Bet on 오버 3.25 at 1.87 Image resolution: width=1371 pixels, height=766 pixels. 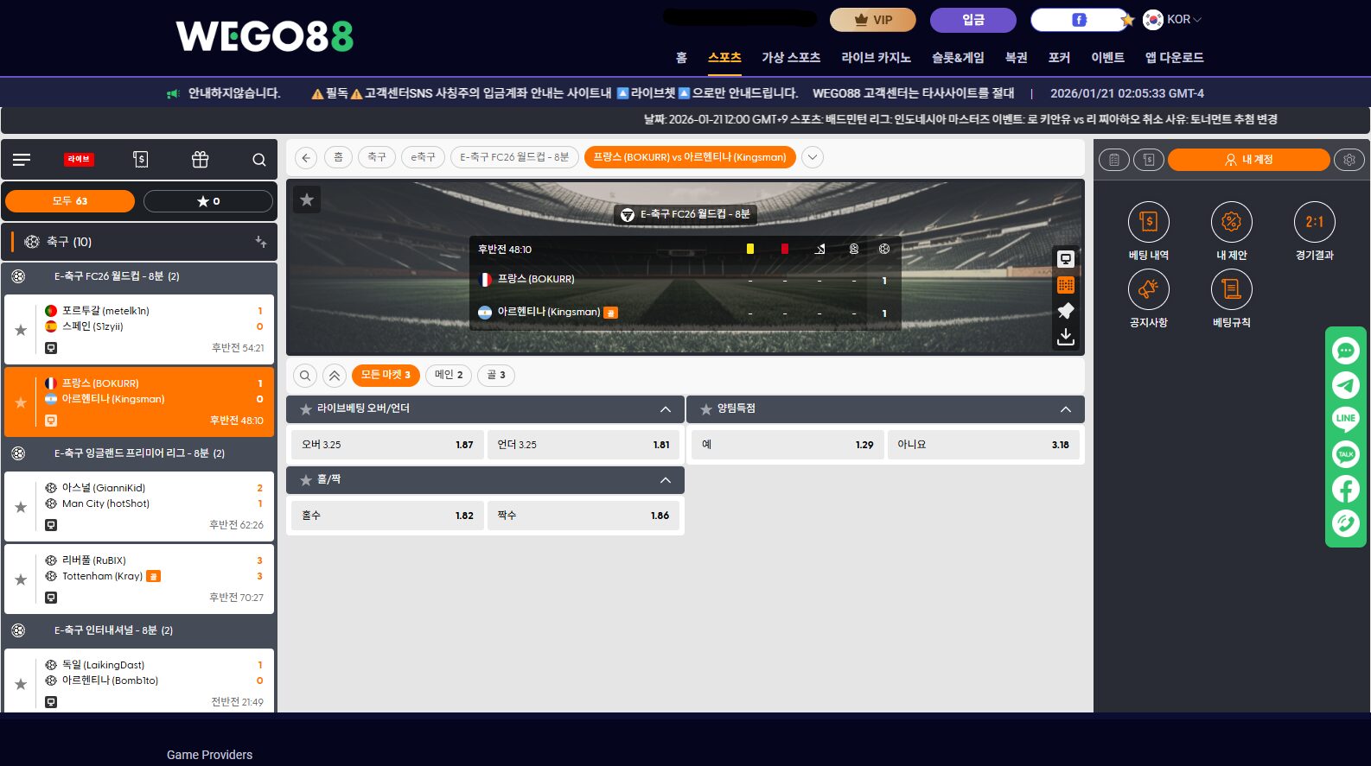(387, 445)
